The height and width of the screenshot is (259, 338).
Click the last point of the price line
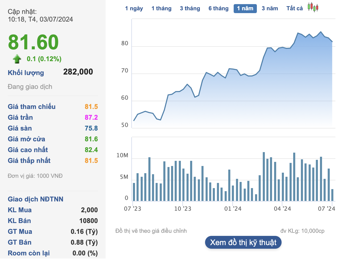point(332,42)
